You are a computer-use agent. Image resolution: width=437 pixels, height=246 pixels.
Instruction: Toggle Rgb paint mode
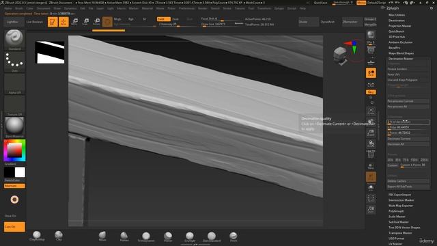(x=130, y=19)
